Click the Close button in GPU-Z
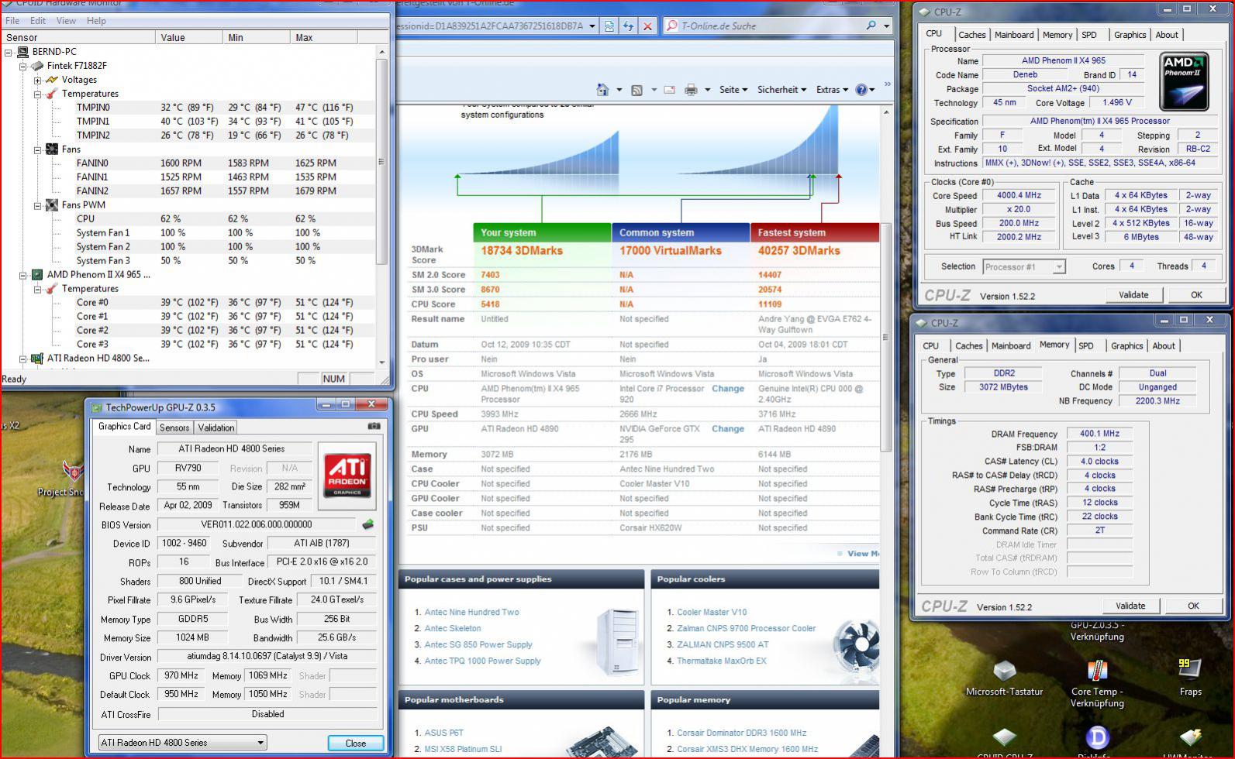Screen dimensions: 1235x759 click(355, 743)
